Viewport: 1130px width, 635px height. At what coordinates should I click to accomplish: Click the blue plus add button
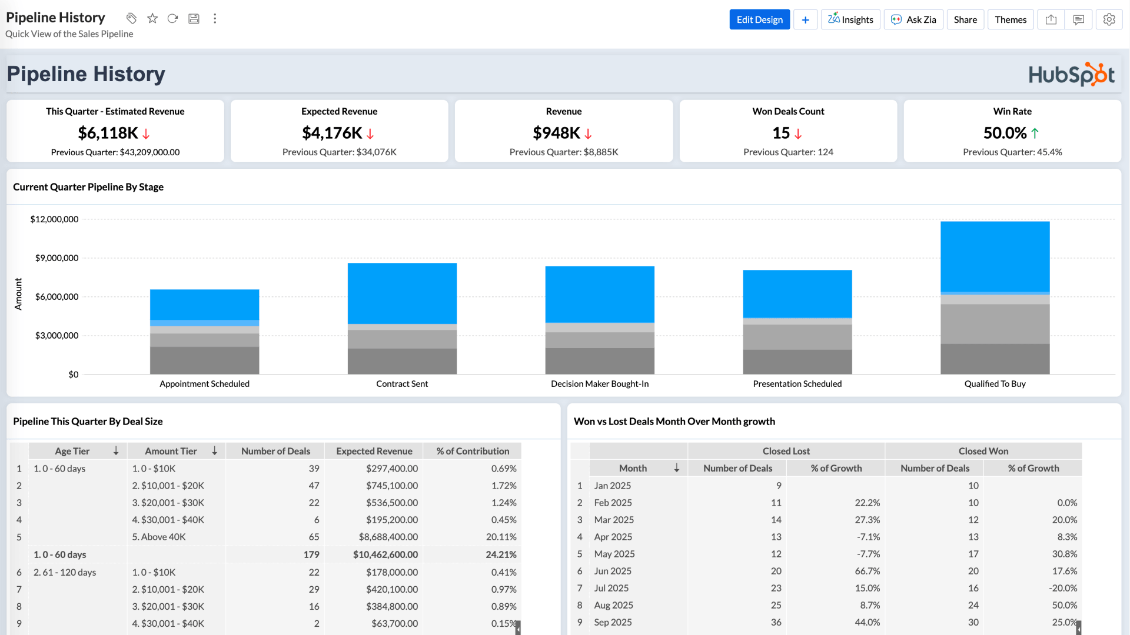(805, 19)
